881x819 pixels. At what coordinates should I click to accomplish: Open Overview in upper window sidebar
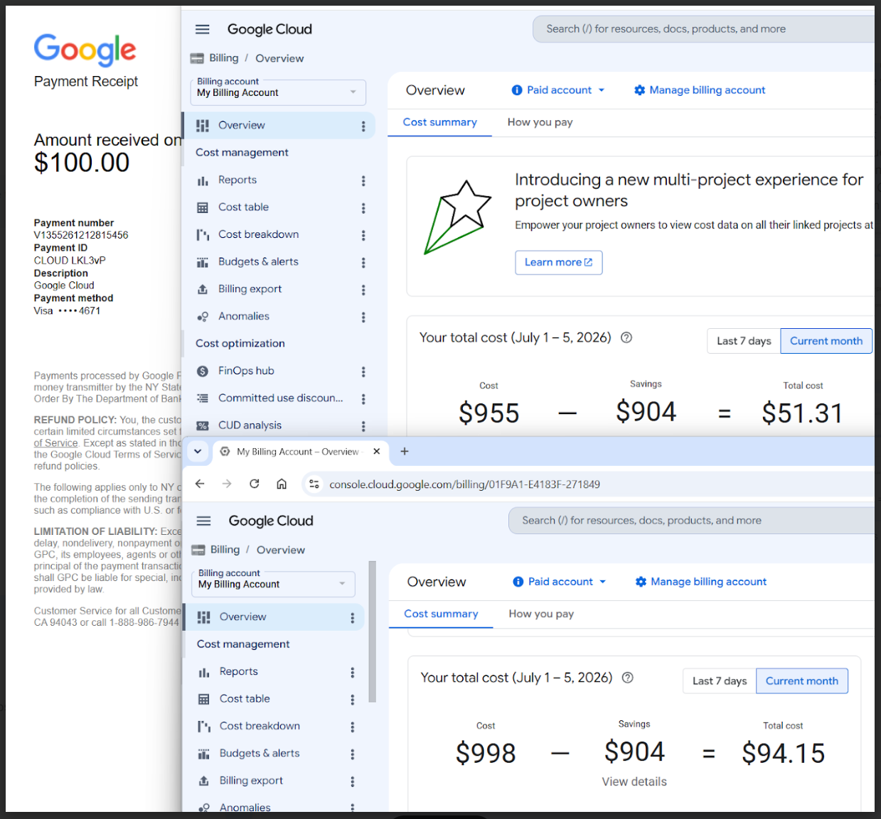(x=279, y=126)
